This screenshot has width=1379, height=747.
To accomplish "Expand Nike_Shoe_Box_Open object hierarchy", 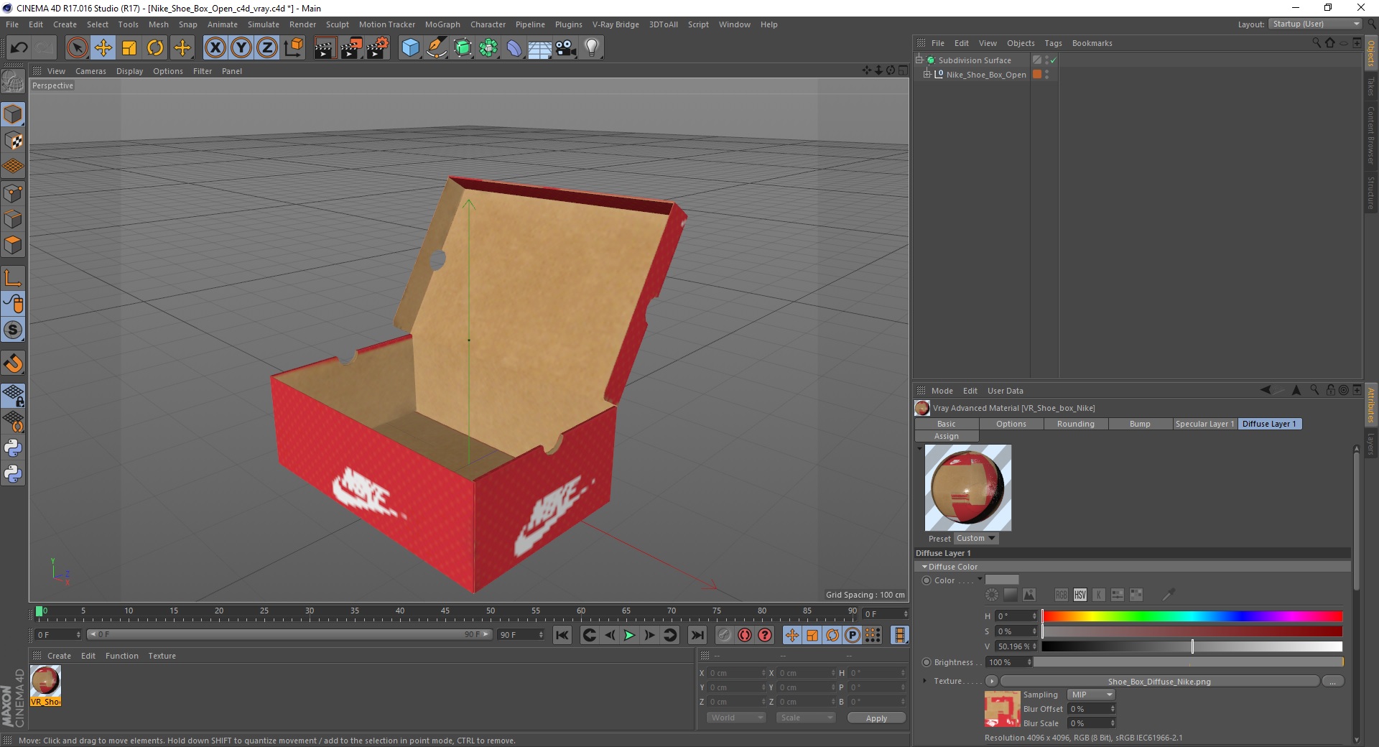I will click(927, 74).
